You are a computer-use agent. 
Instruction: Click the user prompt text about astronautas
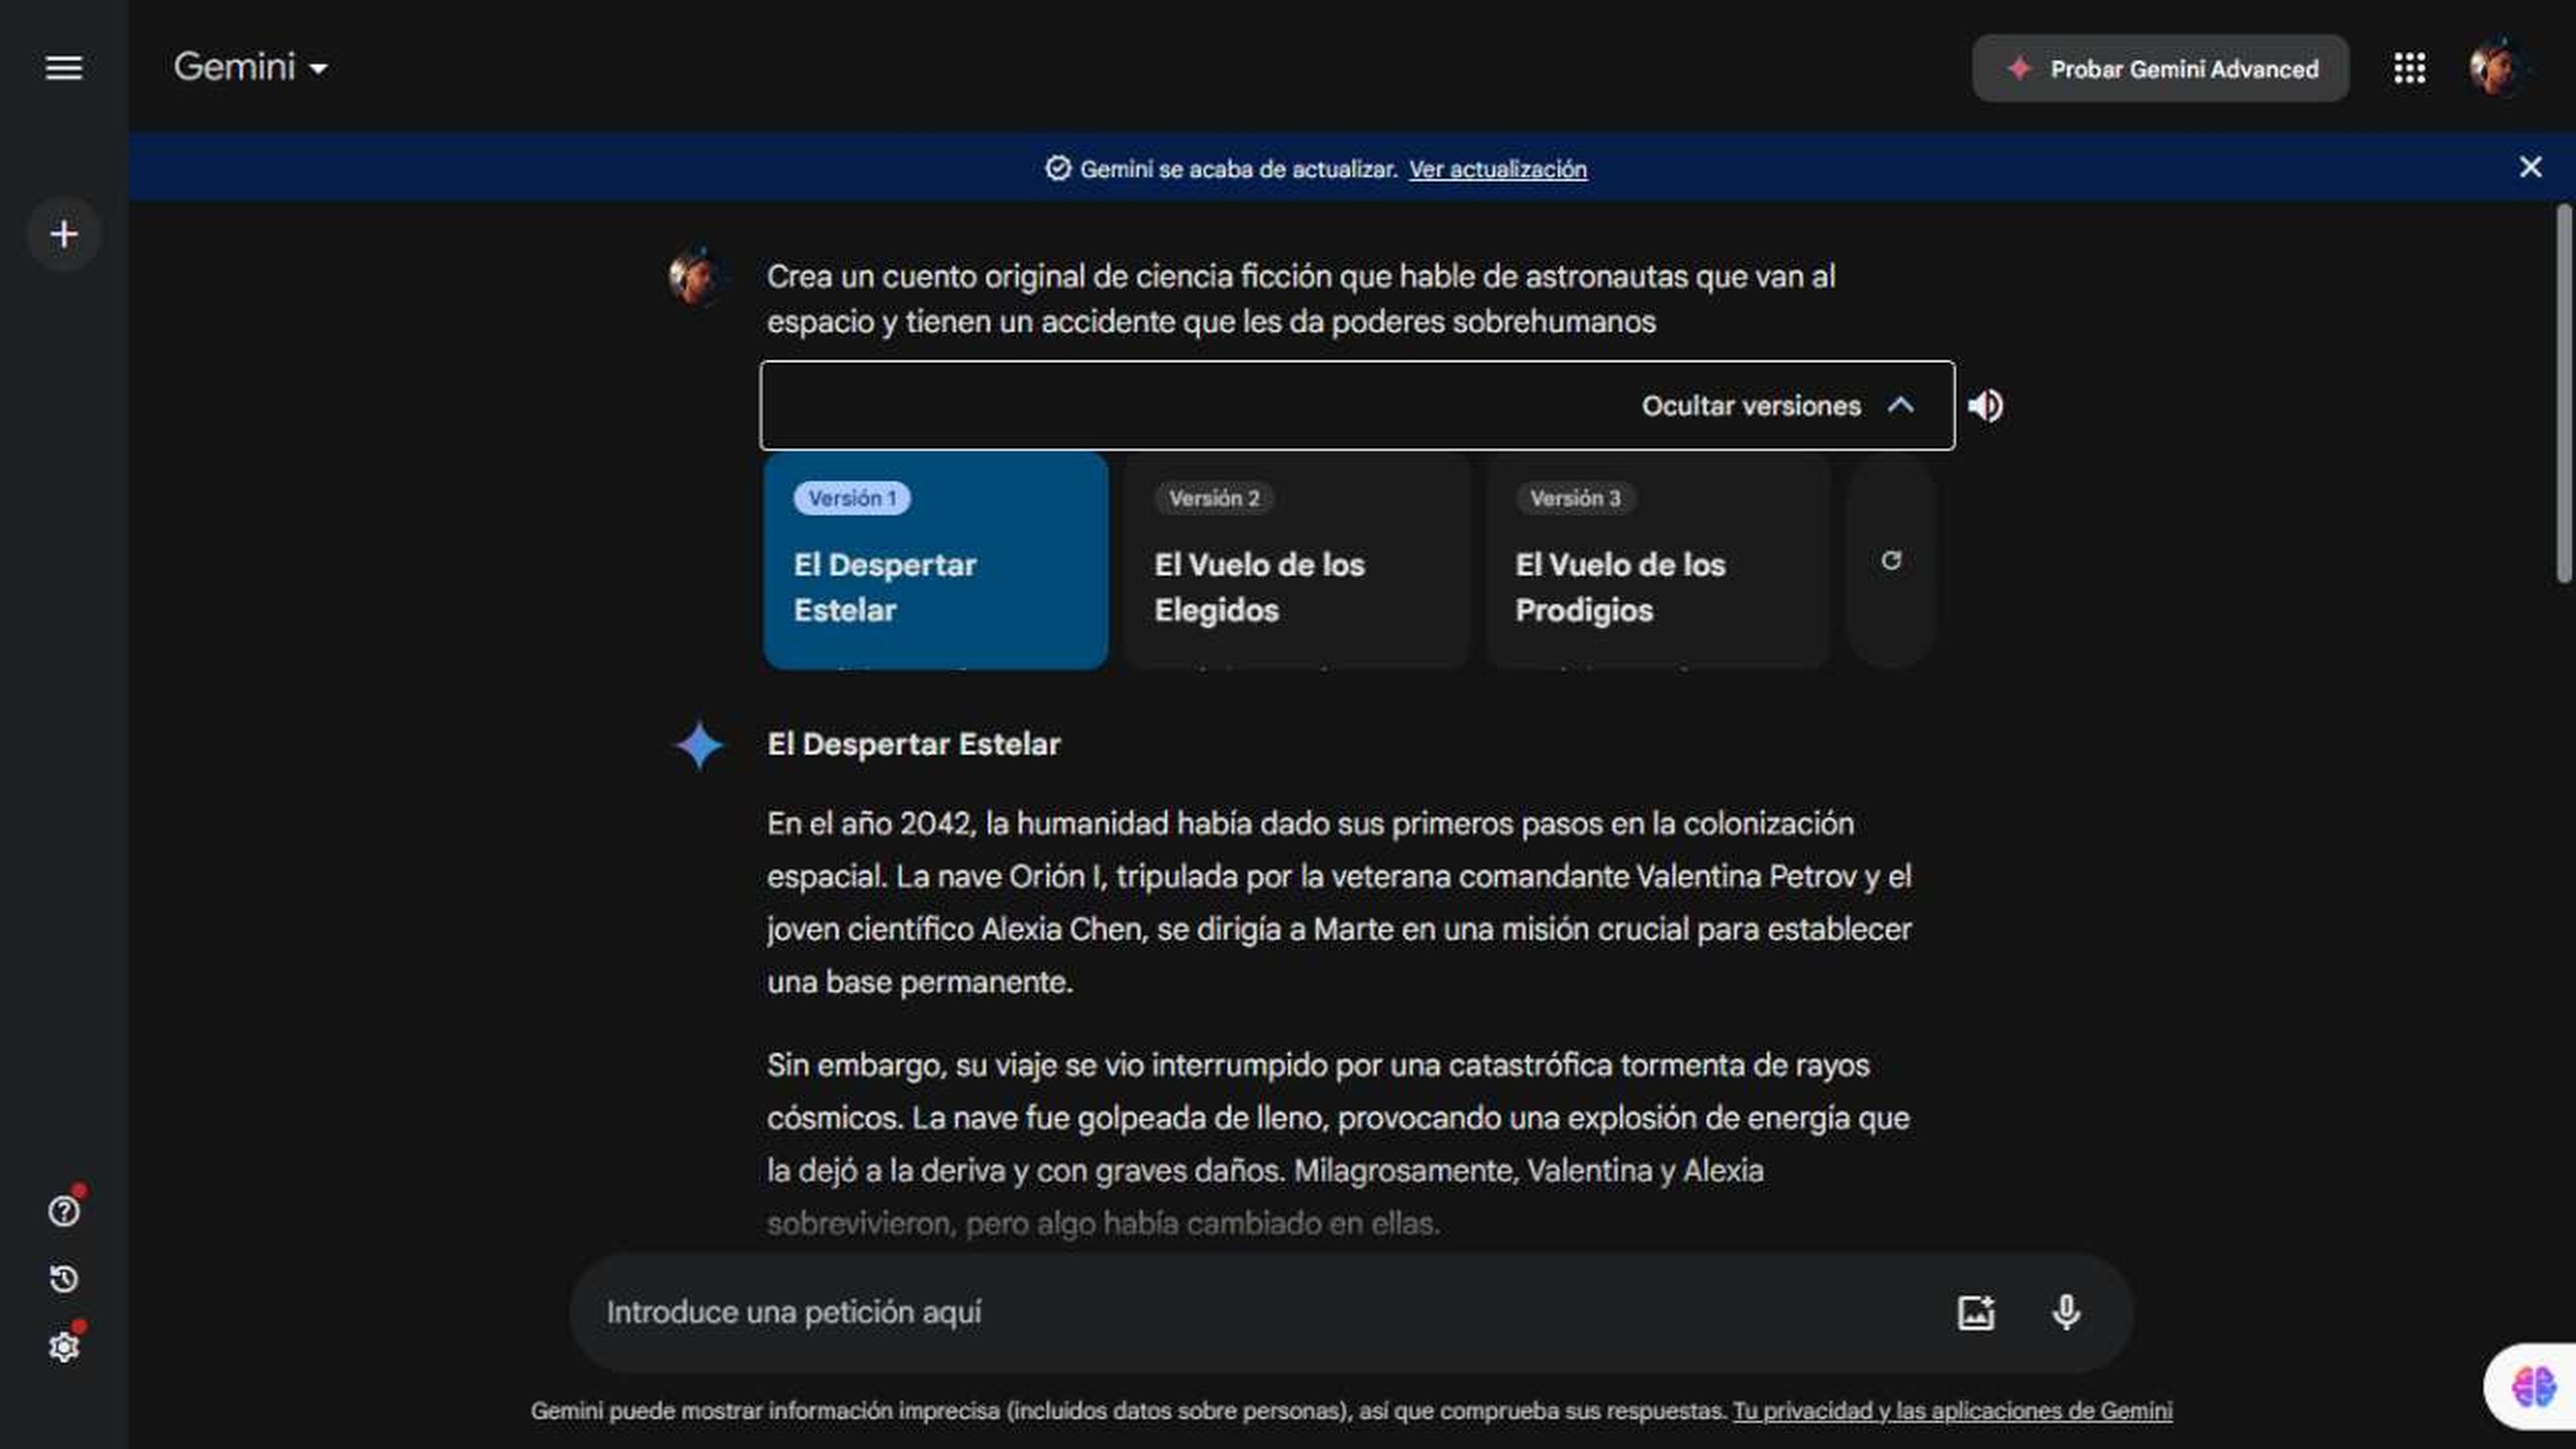[x=1300, y=298]
